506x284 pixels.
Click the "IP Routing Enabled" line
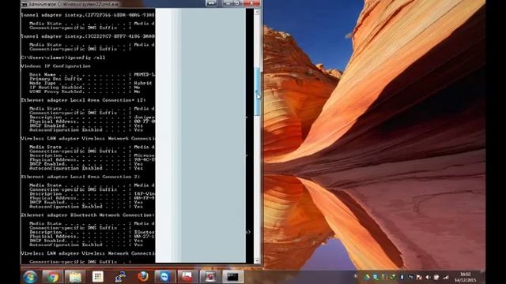(x=85, y=88)
